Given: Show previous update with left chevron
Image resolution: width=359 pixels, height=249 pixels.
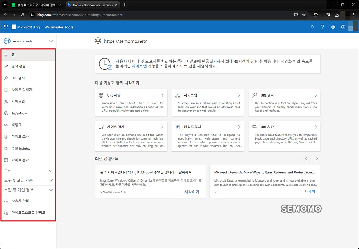Looking at the screenshot, I should 306,158.
